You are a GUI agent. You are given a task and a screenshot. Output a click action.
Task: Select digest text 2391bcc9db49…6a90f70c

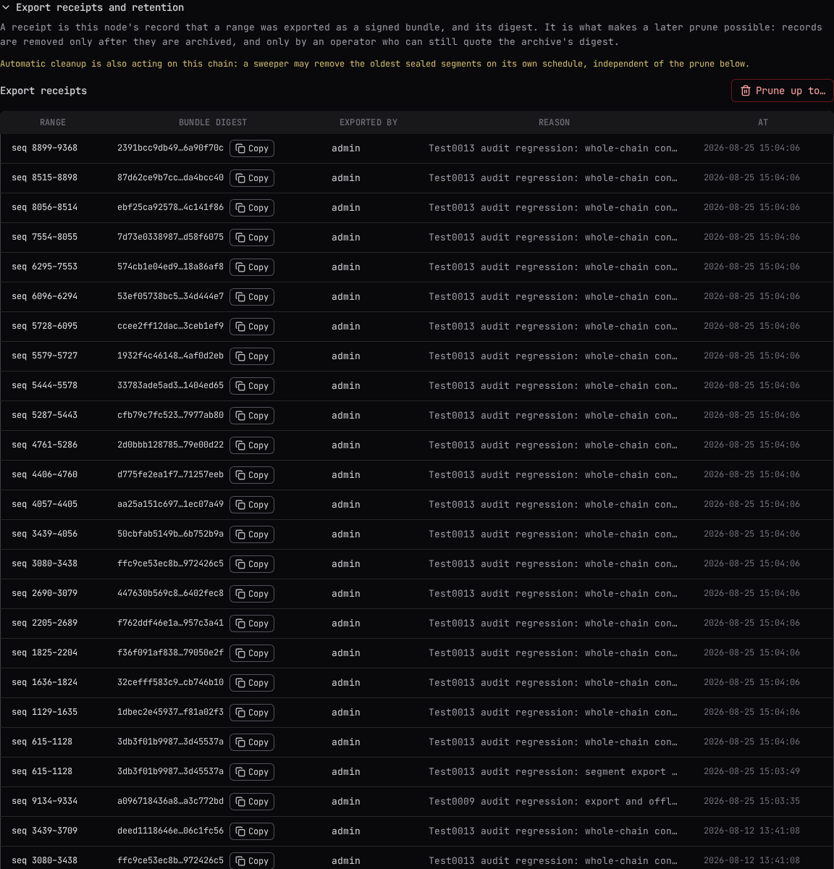tap(170, 148)
